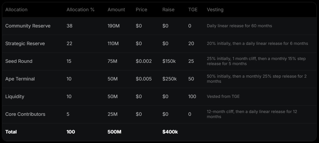Viewport: 319px width, 143px height.
Task: Click the Allocation column header
Action: click(16, 10)
